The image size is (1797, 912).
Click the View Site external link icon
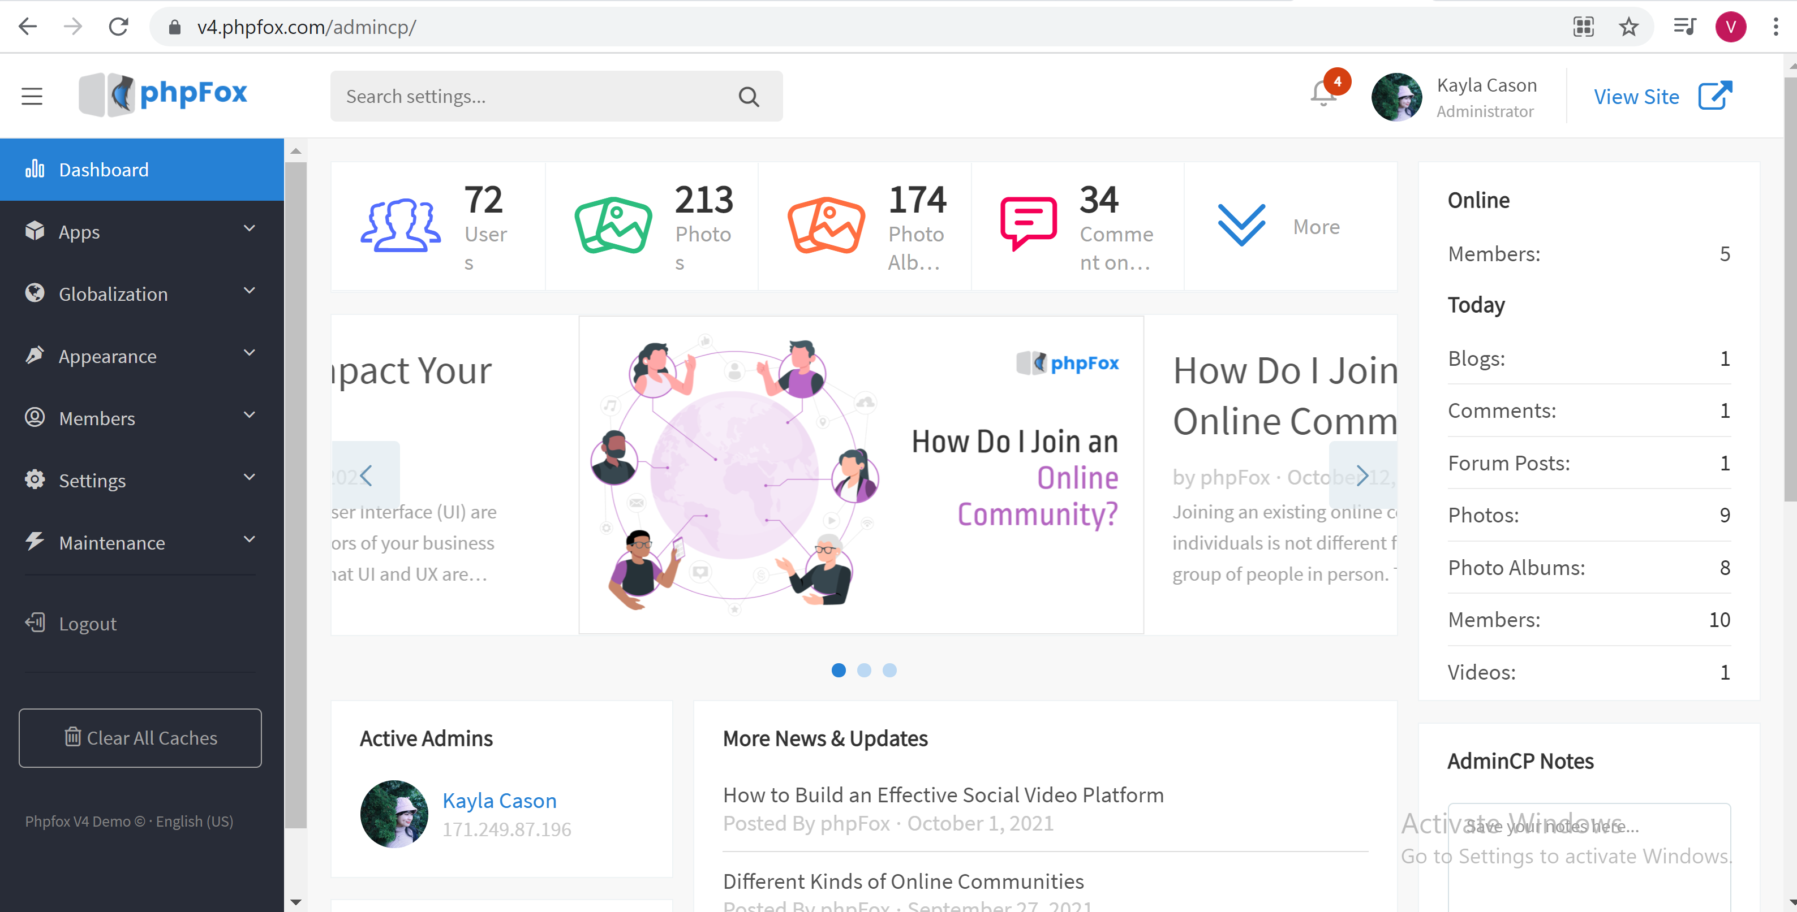[x=1715, y=96]
